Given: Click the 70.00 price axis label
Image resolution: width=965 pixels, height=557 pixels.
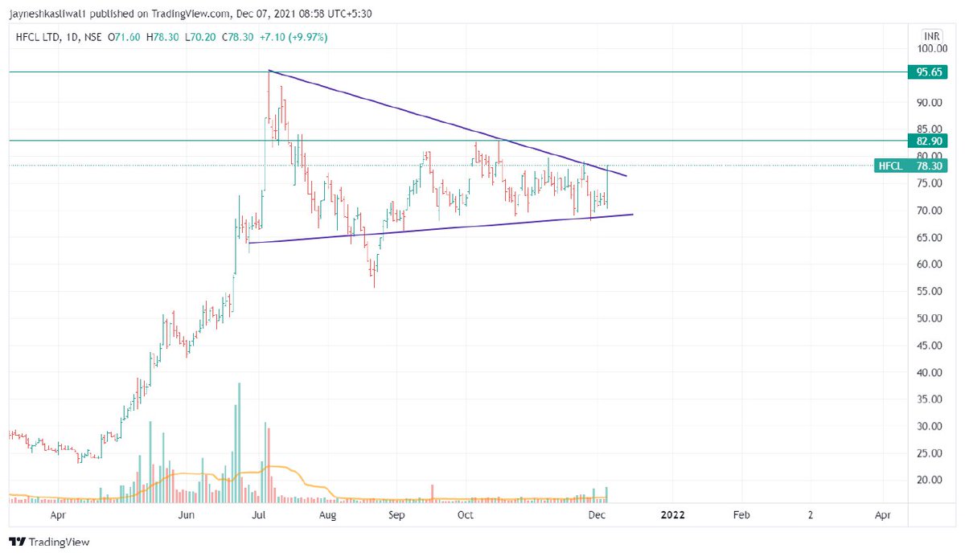Looking at the screenshot, I should 931,211.
